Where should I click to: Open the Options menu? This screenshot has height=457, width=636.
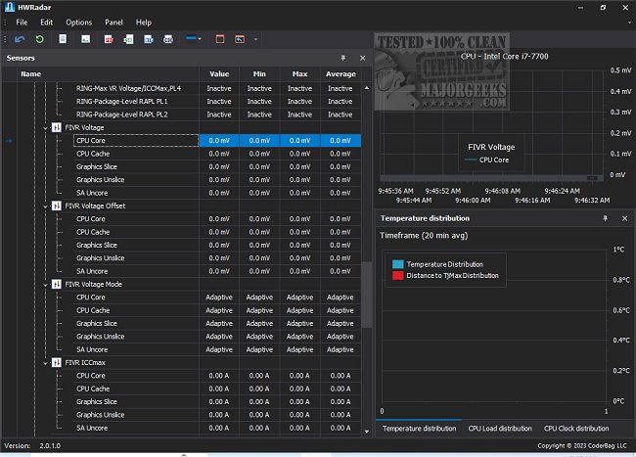(79, 22)
